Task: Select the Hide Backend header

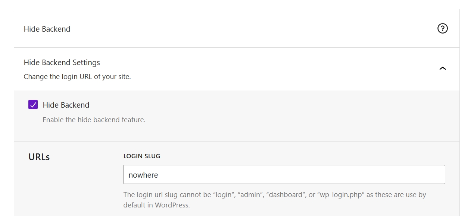Action: click(47, 29)
